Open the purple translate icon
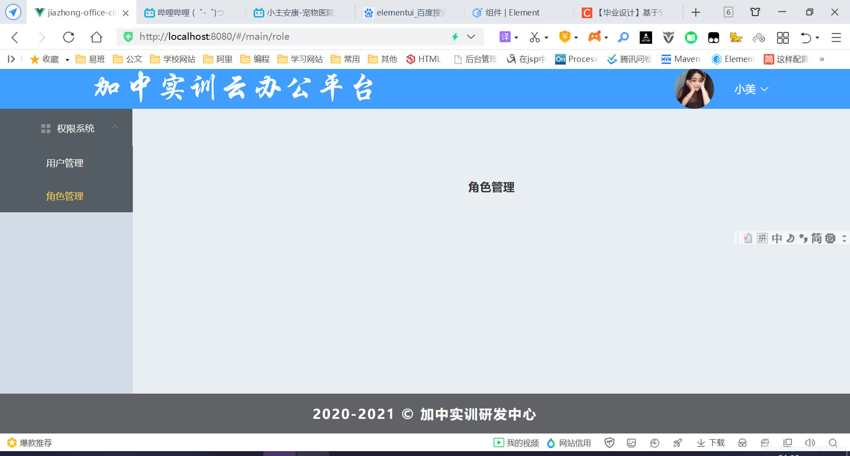This screenshot has height=456, width=850. [505, 37]
